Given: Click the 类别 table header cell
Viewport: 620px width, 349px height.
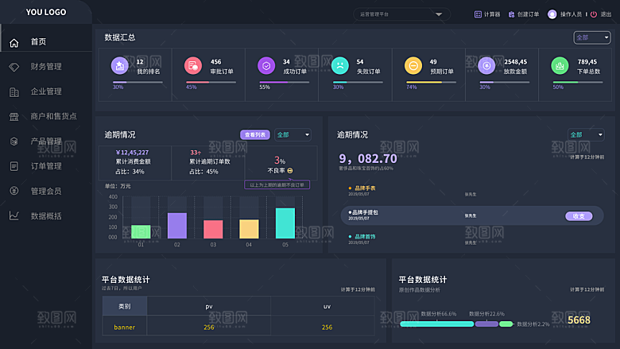Looking at the screenshot, I should [x=125, y=306].
